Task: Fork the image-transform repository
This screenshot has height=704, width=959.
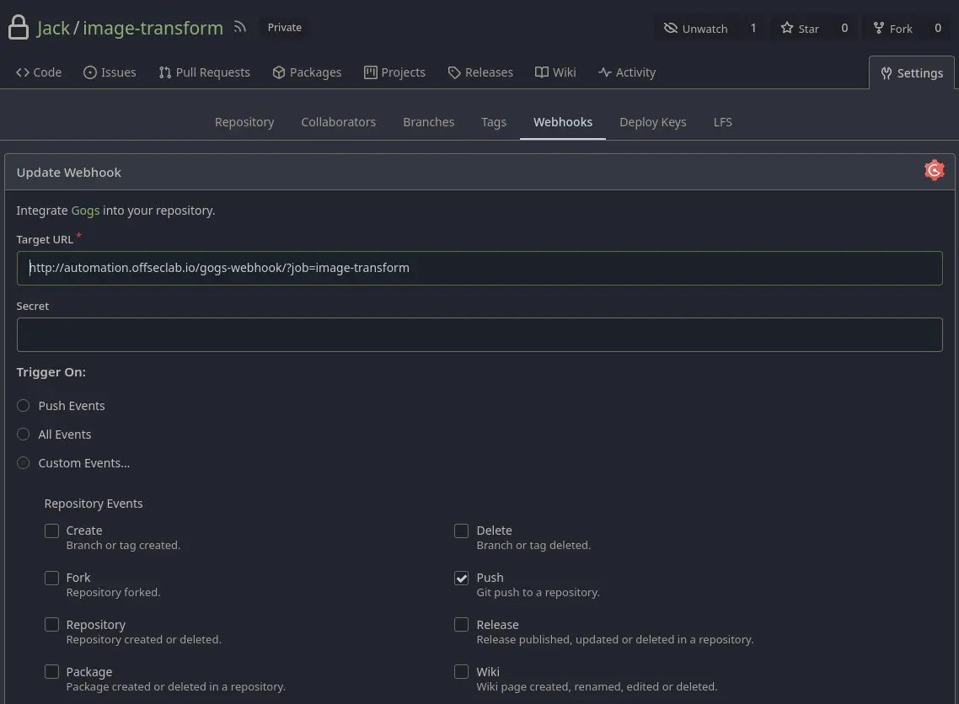Action: point(893,28)
